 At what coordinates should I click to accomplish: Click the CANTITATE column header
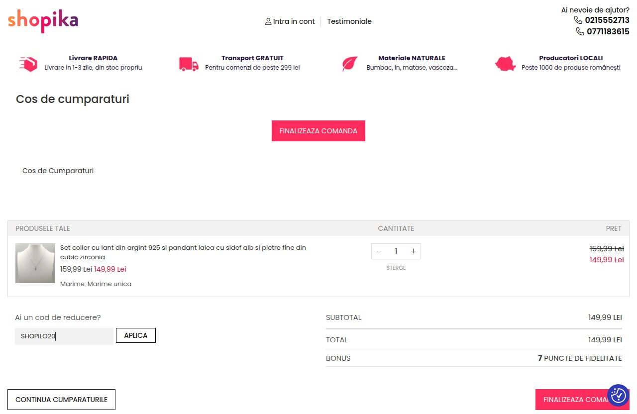(x=396, y=228)
